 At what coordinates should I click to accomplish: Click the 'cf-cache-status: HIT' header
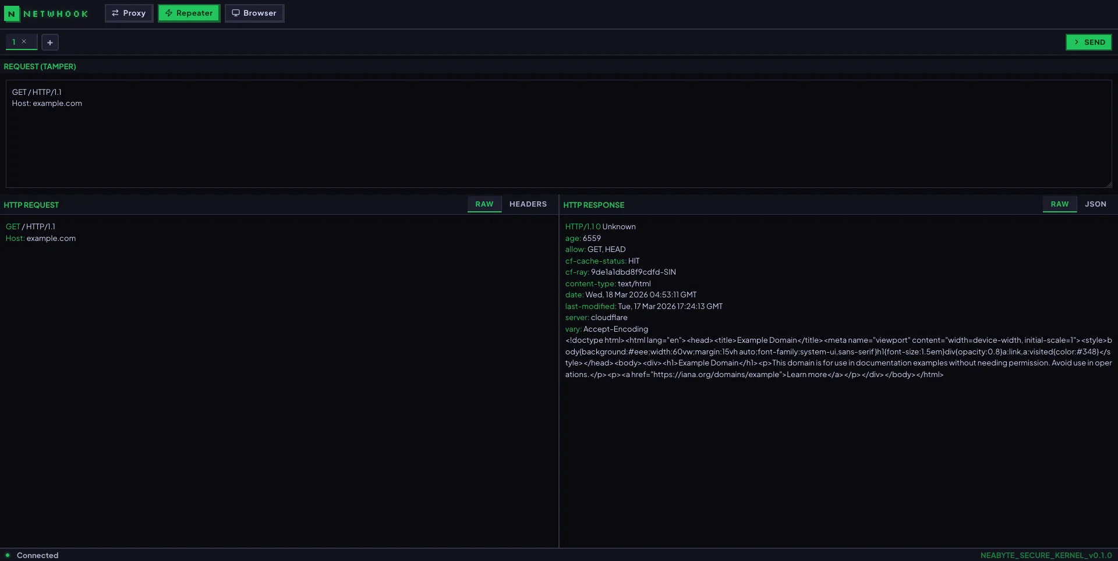click(603, 261)
